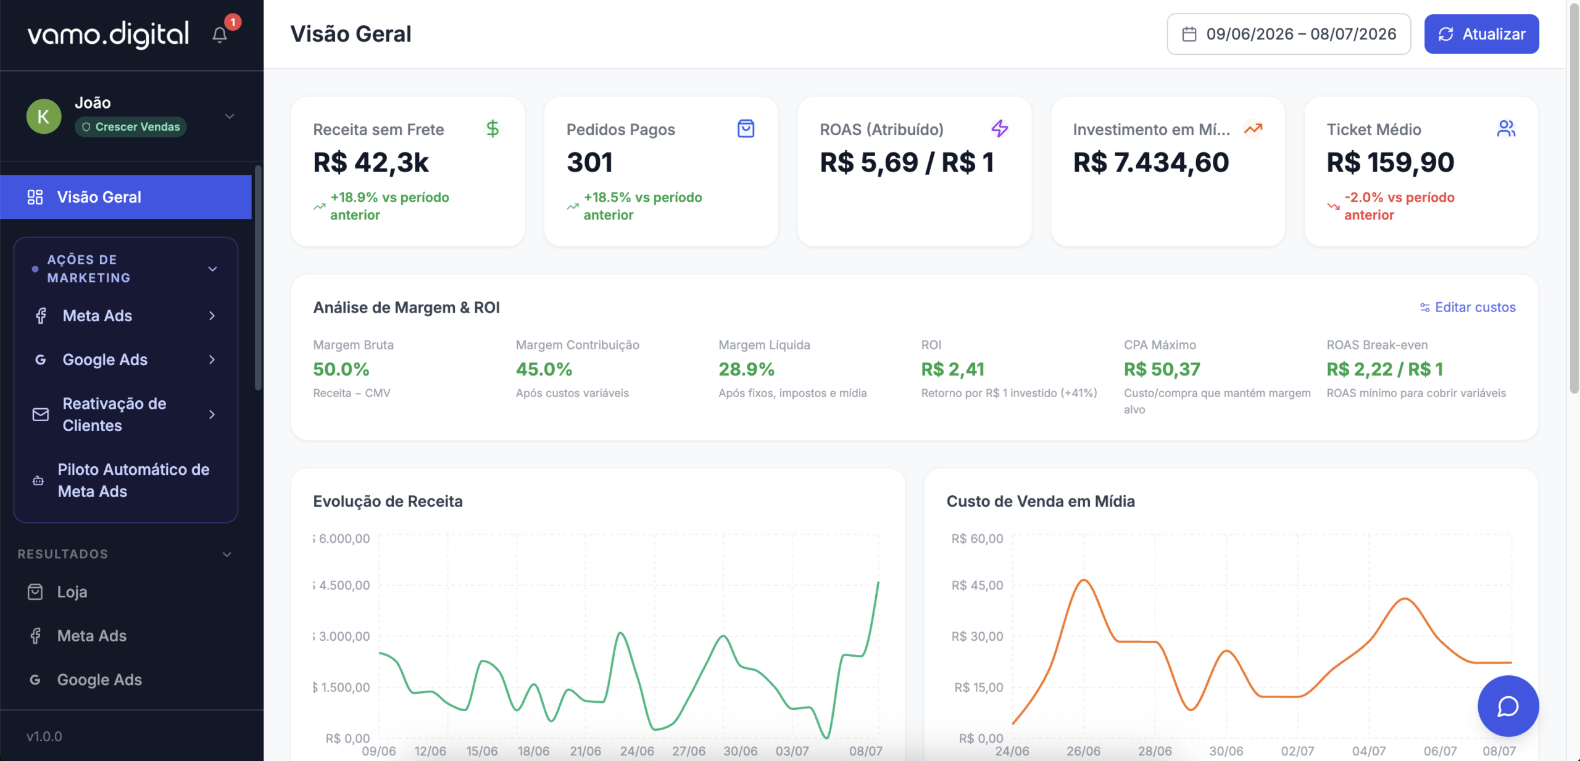Screen dimensions: 1580x761
Task: Click the lightning icon on ROAS card
Action: pos(999,129)
